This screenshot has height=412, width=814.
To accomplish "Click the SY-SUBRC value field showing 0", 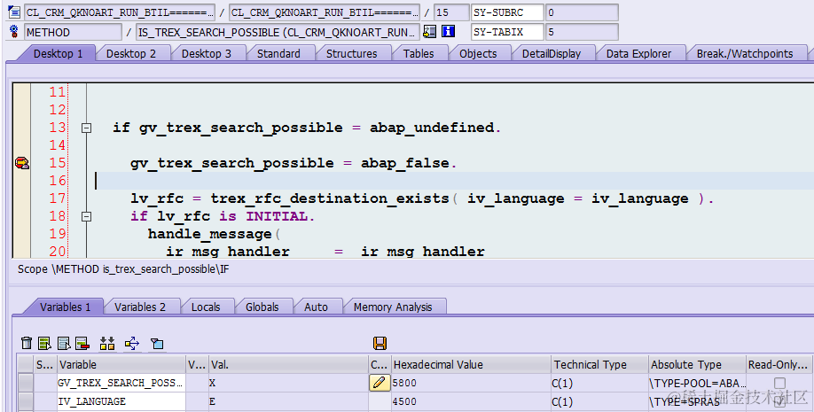I will click(x=582, y=12).
